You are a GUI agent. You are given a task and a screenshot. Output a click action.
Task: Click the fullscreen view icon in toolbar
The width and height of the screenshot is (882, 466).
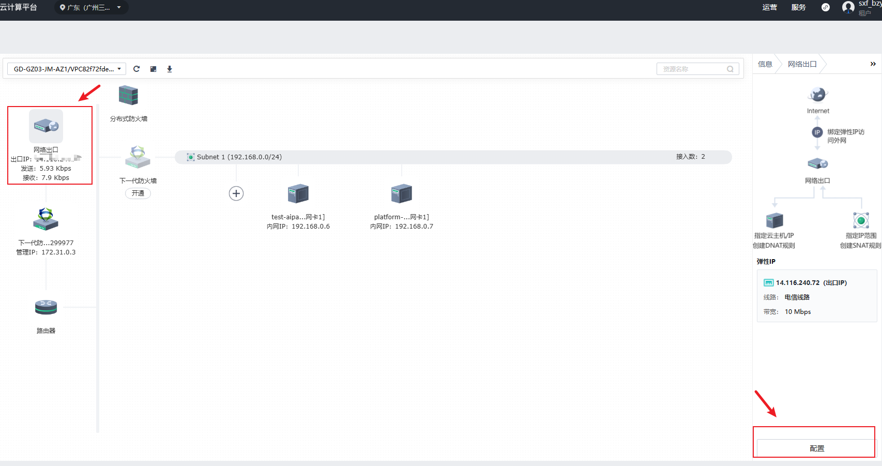click(x=153, y=69)
